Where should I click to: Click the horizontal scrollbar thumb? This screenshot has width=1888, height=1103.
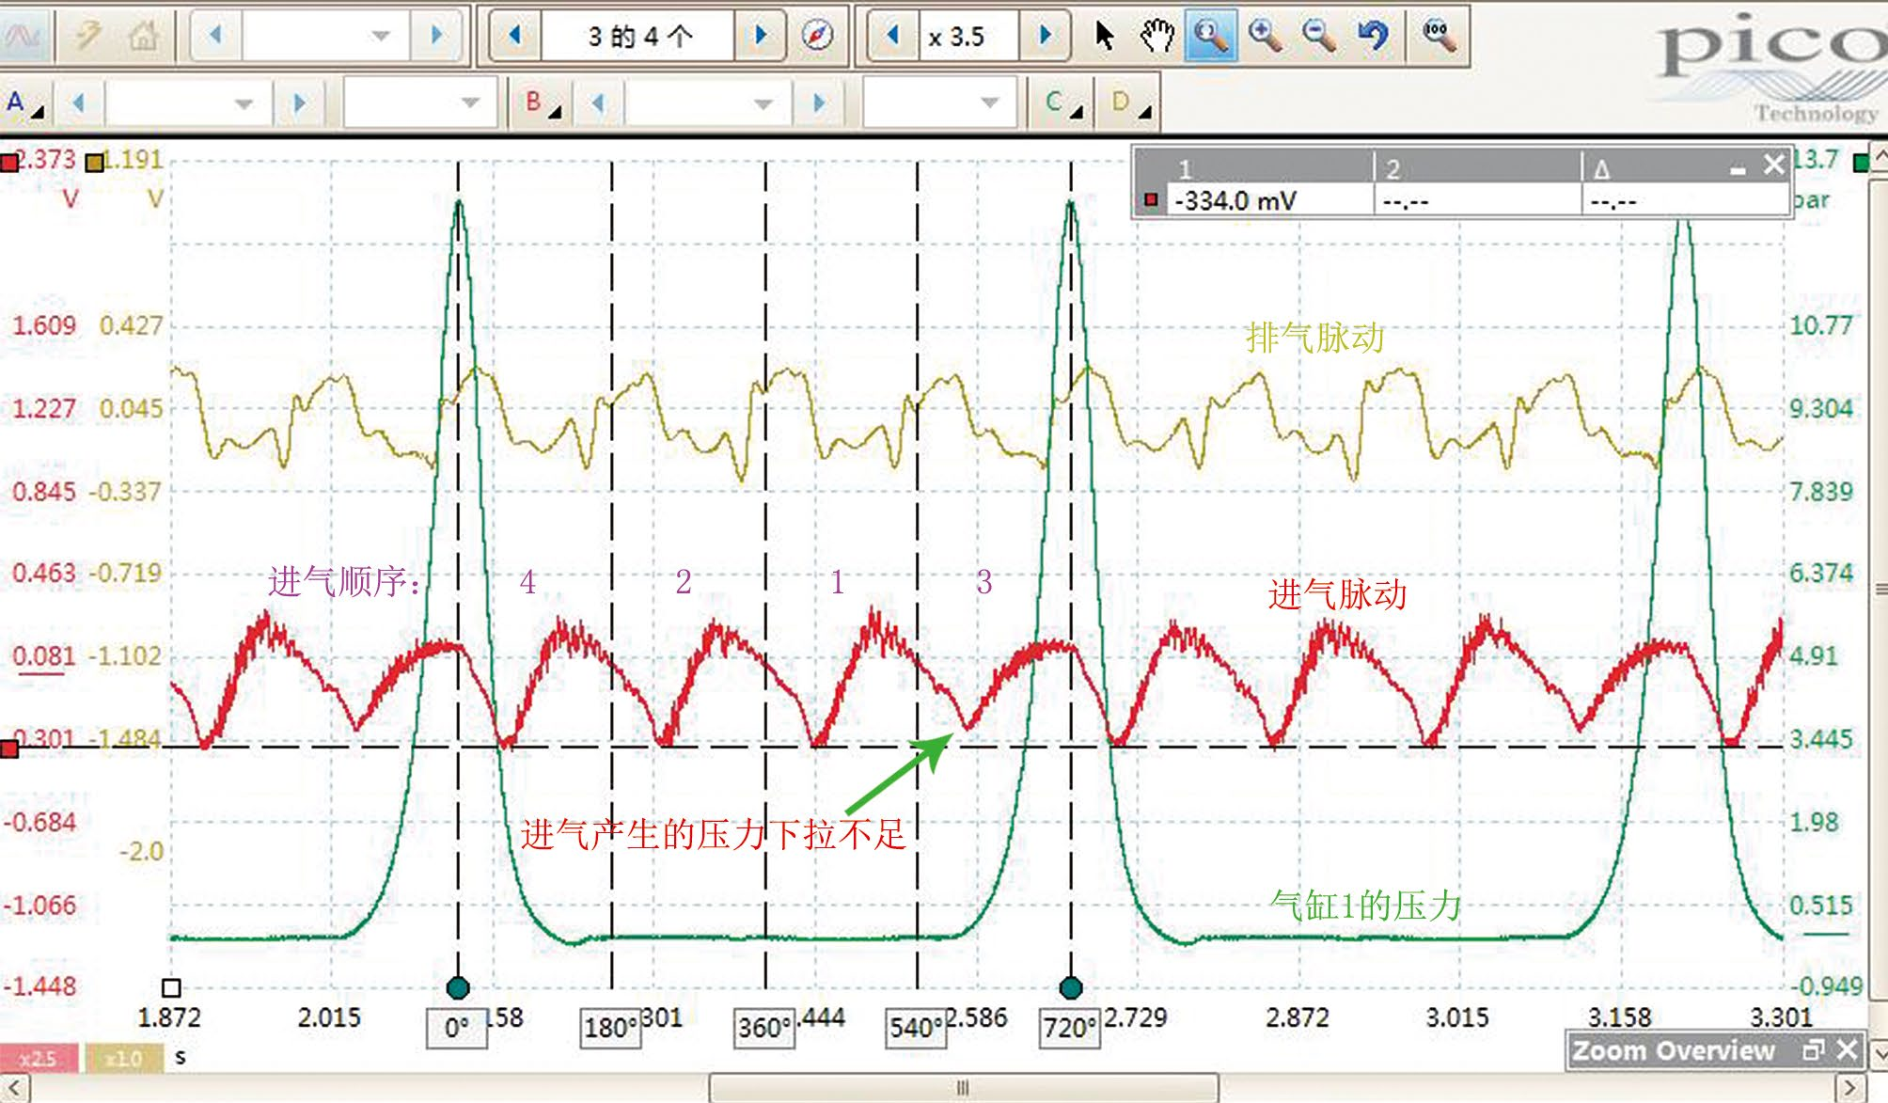click(x=963, y=1088)
